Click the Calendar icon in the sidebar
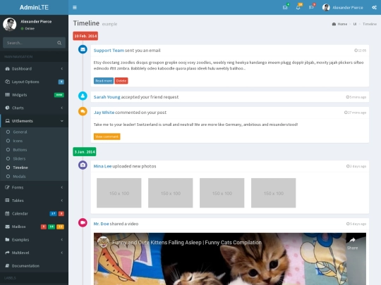Image resolution: width=381 pixels, height=285 pixels. point(7,213)
